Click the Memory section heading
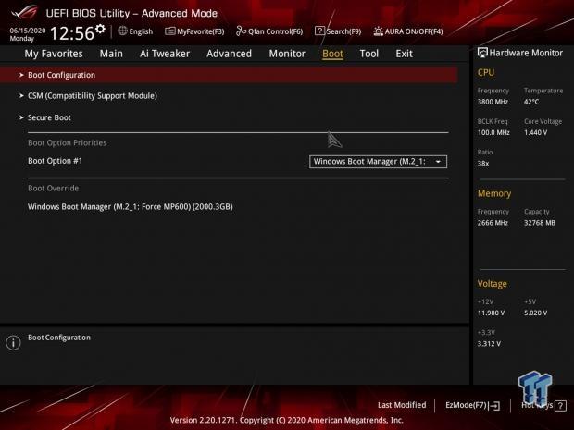 494,193
